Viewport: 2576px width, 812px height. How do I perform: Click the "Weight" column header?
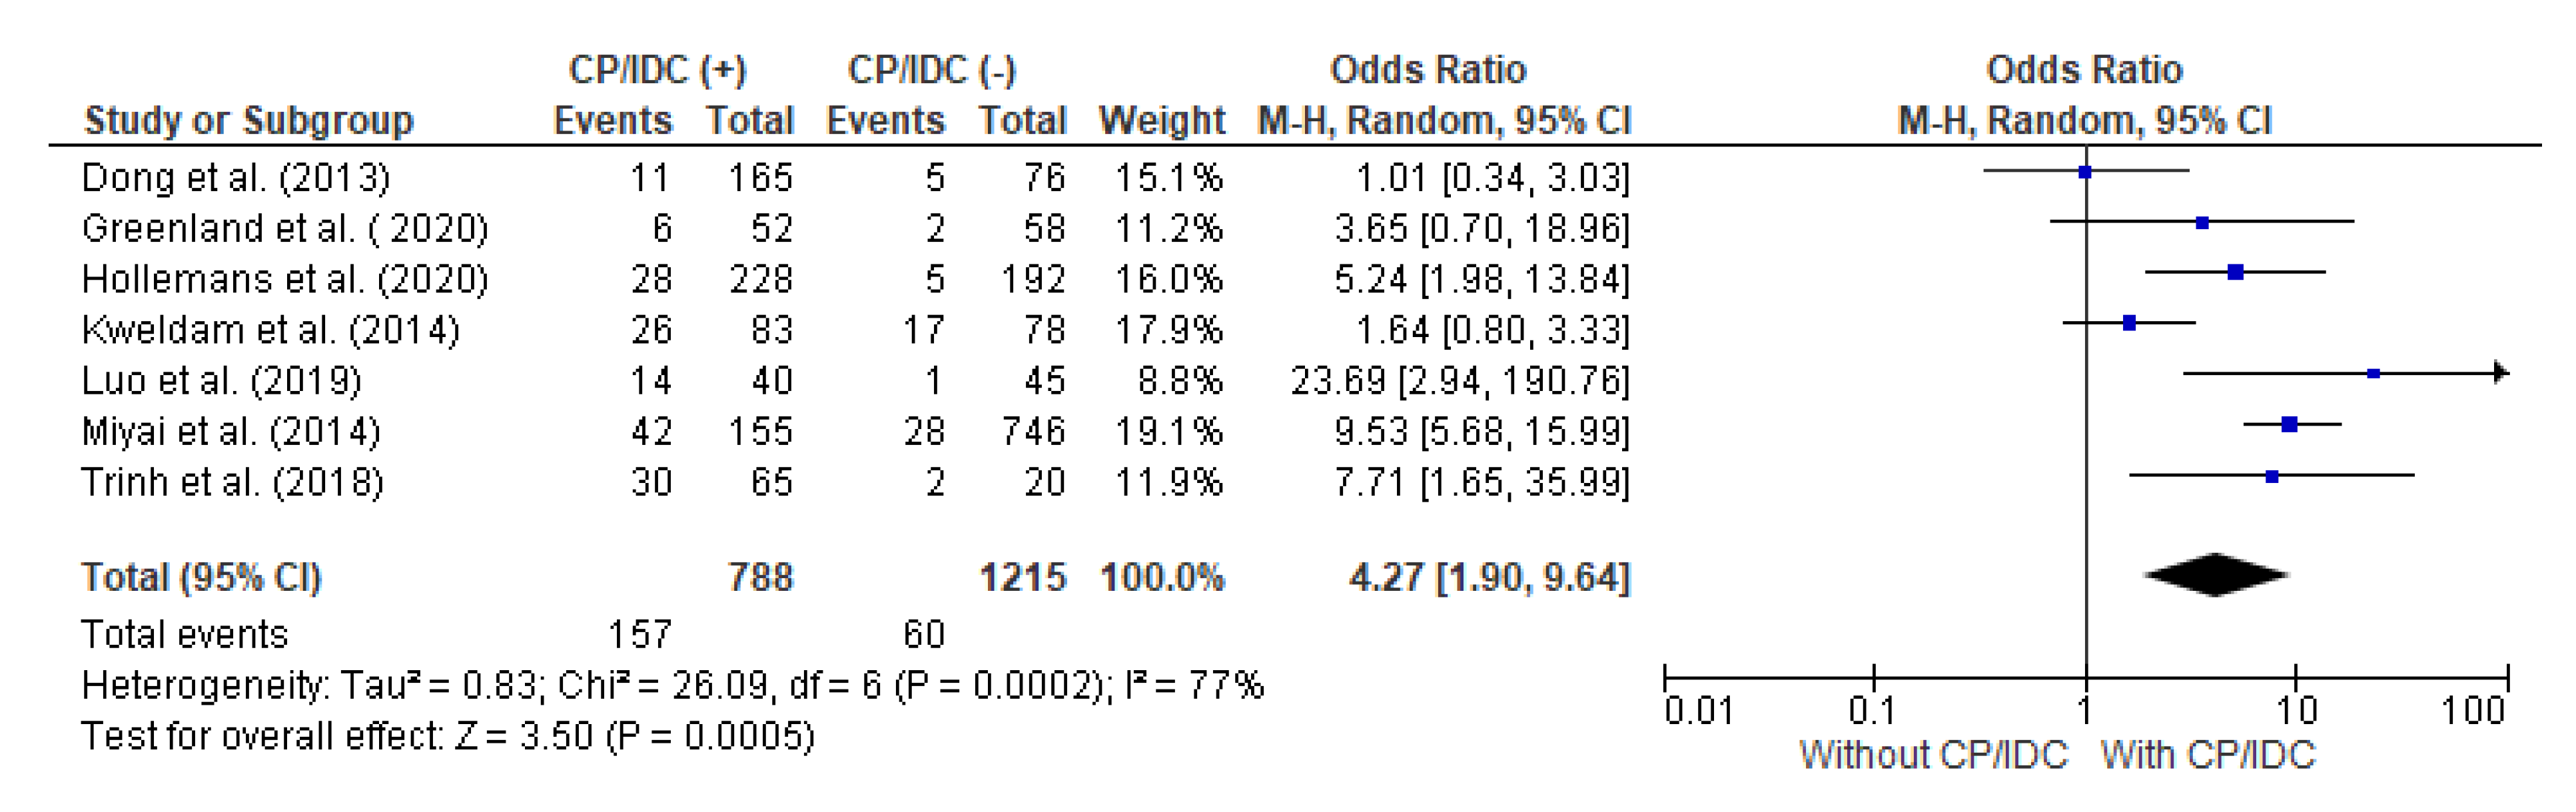point(1161,121)
